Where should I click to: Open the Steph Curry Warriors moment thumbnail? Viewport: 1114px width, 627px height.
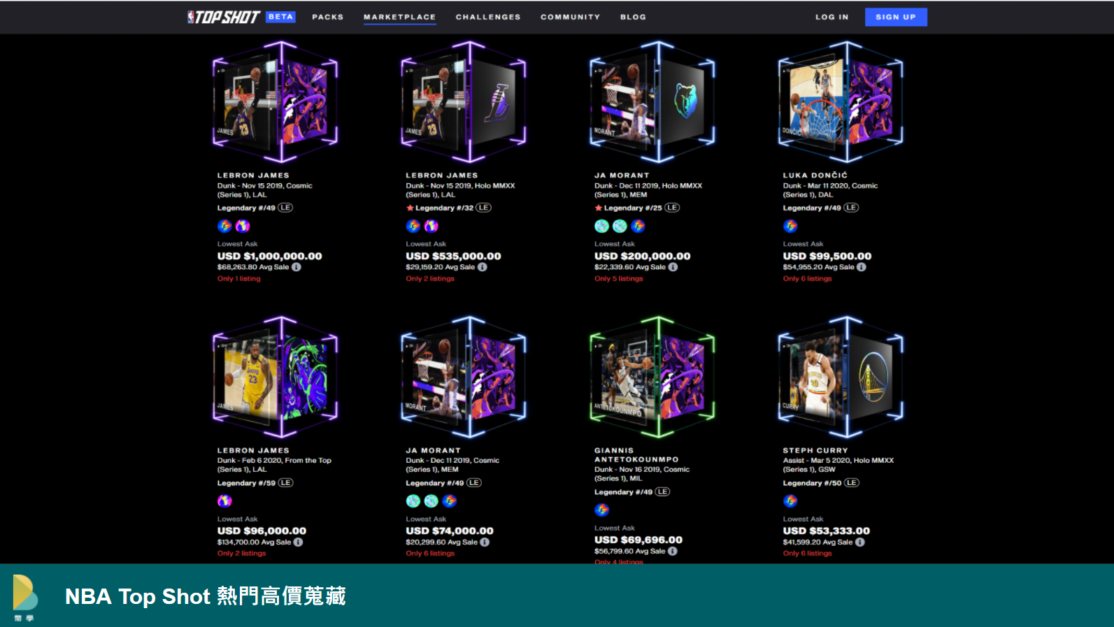point(841,377)
